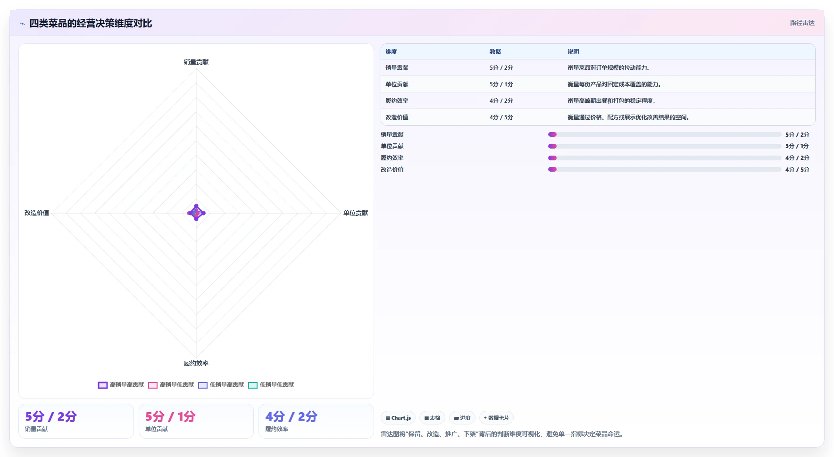The image size is (834, 457).
Task: Toggle the 低销量低贡献 legend series
Action: (271, 385)
